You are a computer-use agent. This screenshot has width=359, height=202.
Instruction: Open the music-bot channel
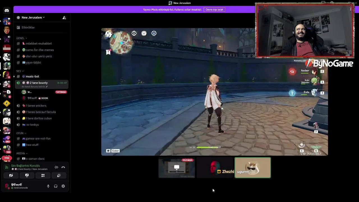point(42,76)
